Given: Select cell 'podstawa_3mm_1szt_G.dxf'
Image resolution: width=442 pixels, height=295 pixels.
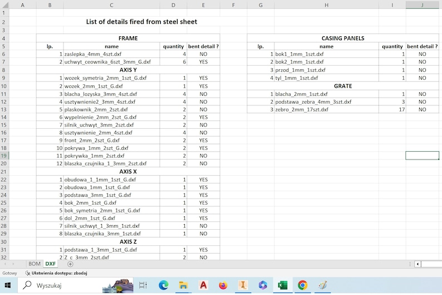Looking at the screenshot, I should point(111,195).
